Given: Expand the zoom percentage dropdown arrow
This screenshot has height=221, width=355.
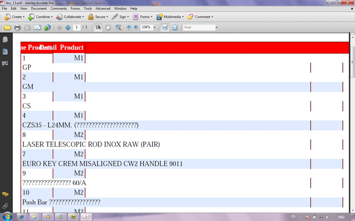Looking at the screenshot, I should click(x=155, y=28).
